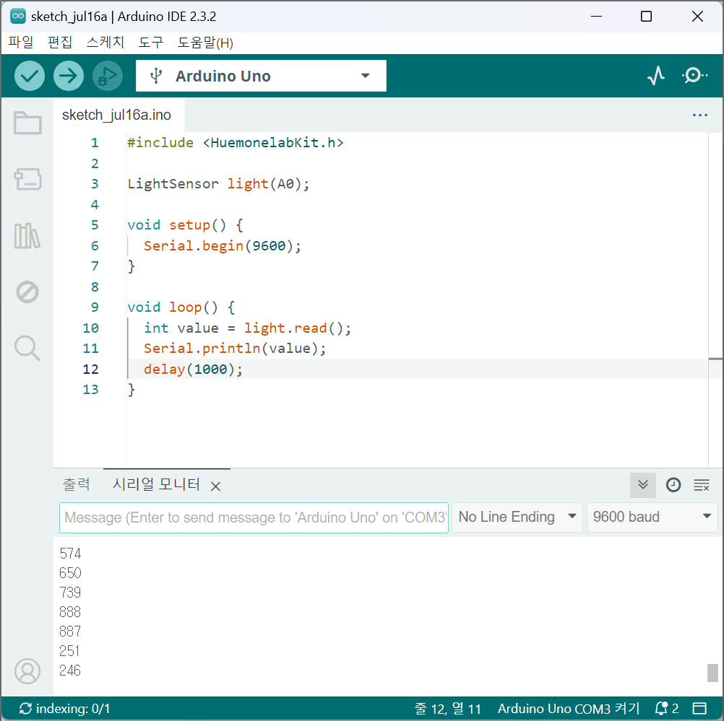Click serial output value 246

pyautogui.click(x=70, y=670)
